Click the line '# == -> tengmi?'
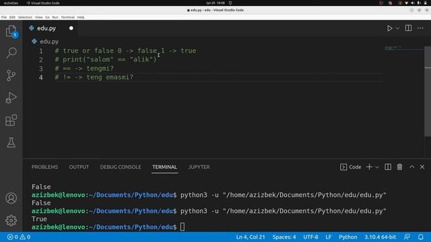Image resolution: width=431 pixels, height=242 pixels. pos(84,69)
